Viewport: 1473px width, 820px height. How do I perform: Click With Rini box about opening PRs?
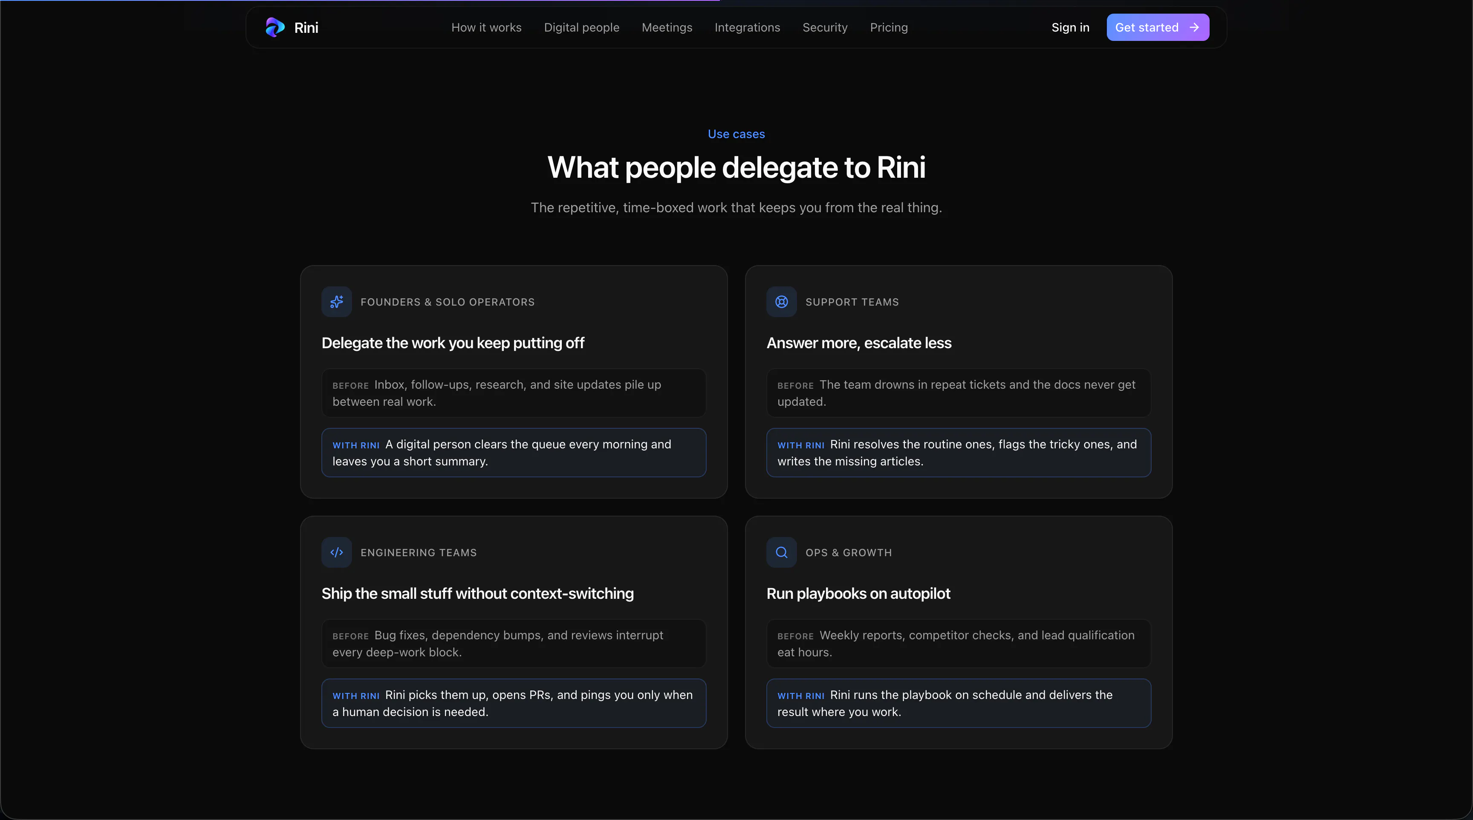tap(514, 703)
